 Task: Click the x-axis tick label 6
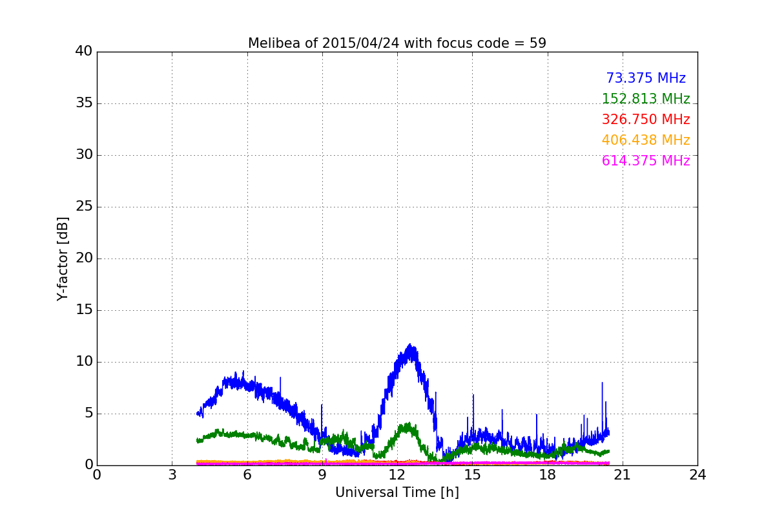(247, 474)
